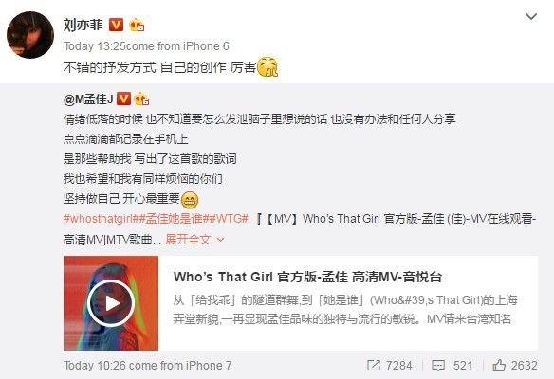Open the @M孟佳J profile link
This screenshot has height=379, width=554.
[x=88, y=99]
